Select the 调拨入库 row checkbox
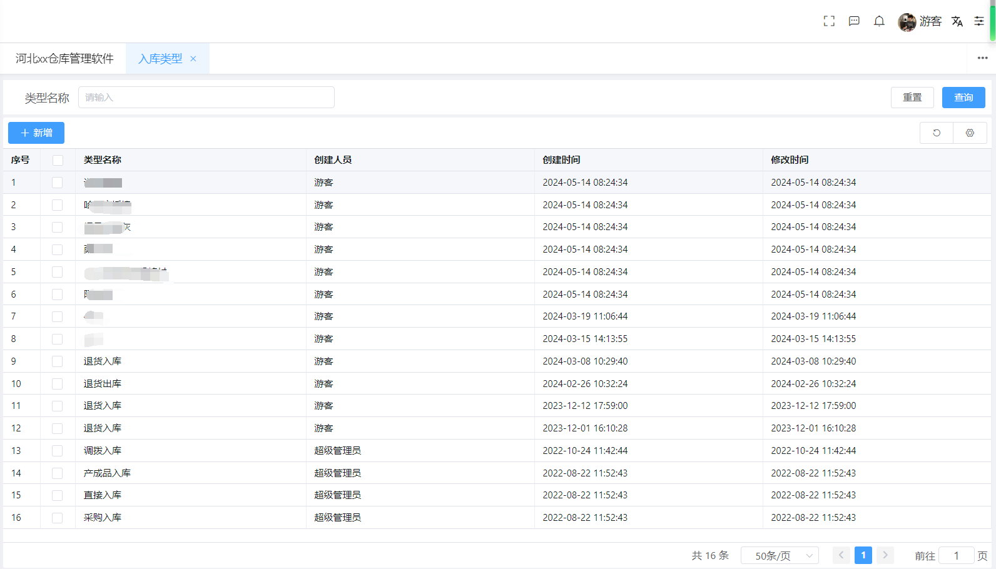The width and height of the screenshot is (996, 569). point(58,451)
